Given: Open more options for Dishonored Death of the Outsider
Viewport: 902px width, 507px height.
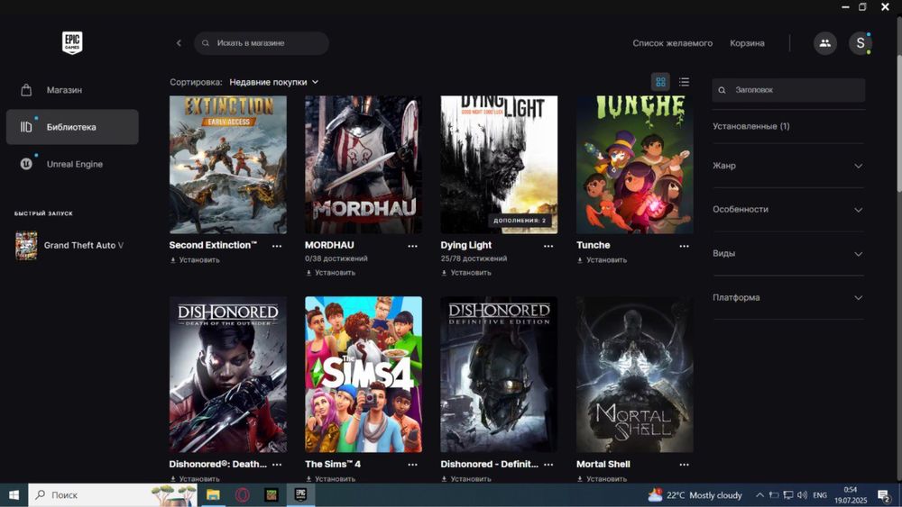Looking at the screenshot, I should point(277,465).
